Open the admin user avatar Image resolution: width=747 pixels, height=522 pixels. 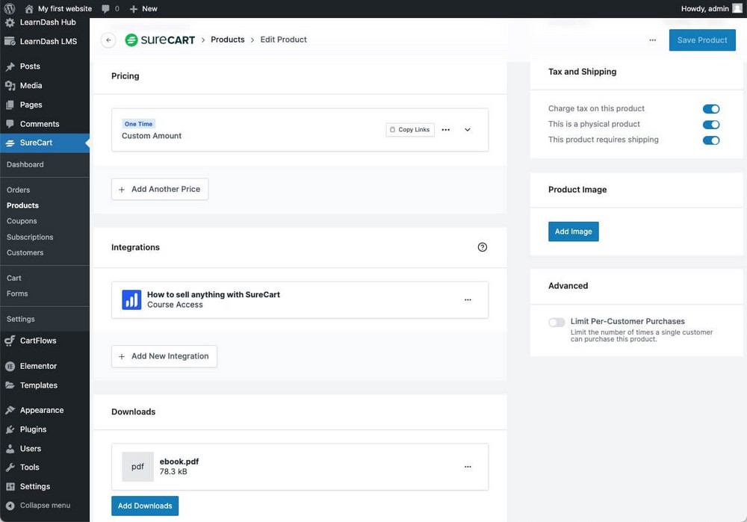[737, 8]
